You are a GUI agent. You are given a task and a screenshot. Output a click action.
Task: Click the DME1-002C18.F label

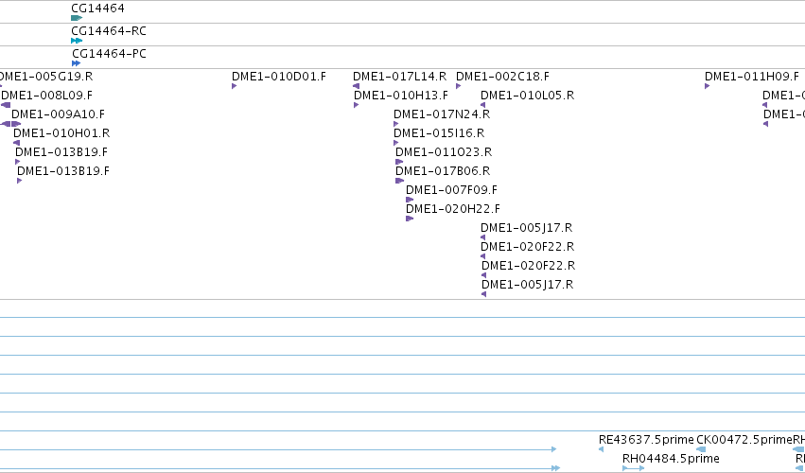pyautogui.click(x=502, y=77)
